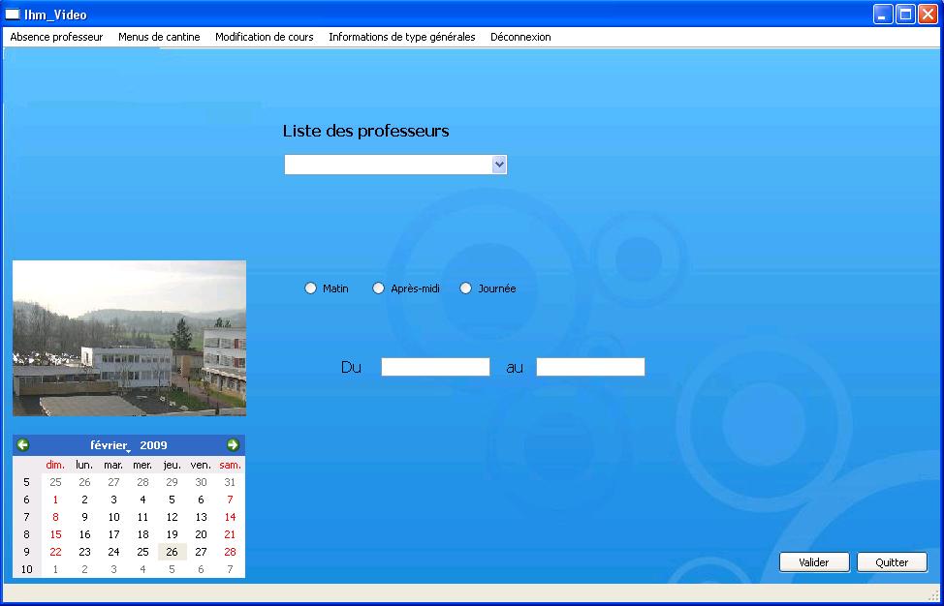Select the Journée radio button
Viewport: 944px width, 606px height.
point(465,288)
